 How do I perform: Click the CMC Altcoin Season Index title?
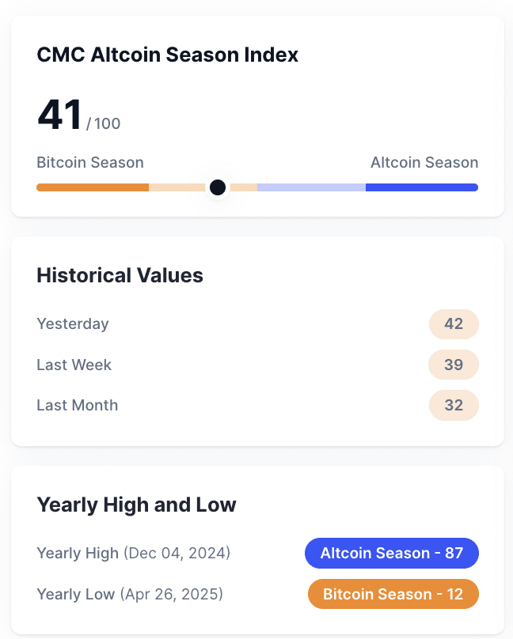tap(168, 55)
